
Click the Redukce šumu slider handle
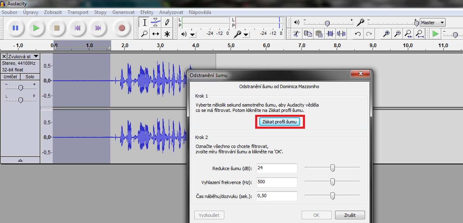(333, 168)
